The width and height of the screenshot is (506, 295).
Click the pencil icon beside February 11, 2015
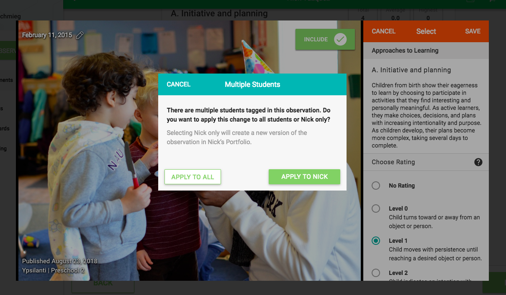[80, 36]
